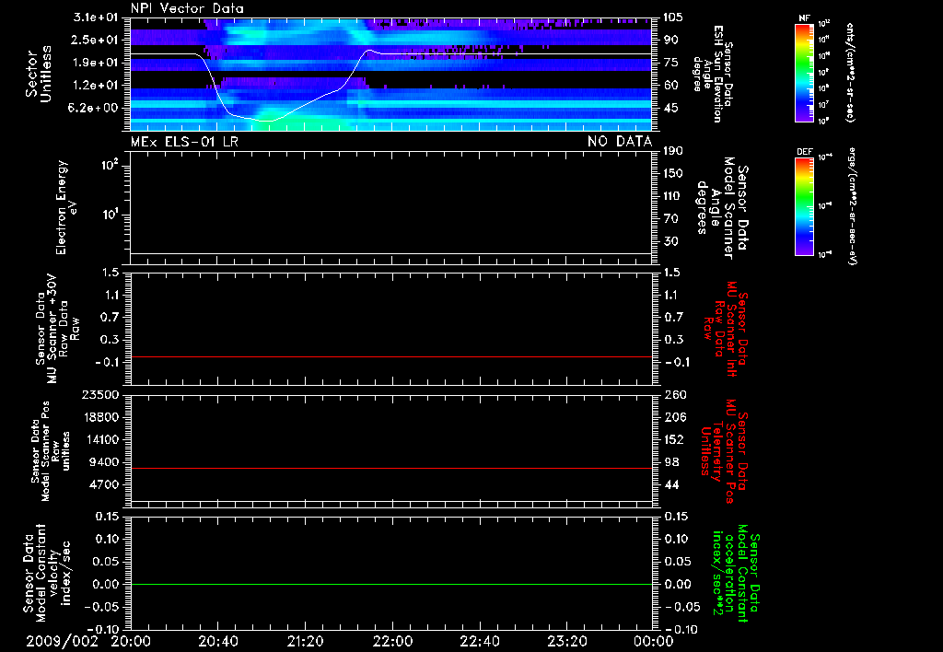Click the red line in MU Scanner +30V plot

390,356
